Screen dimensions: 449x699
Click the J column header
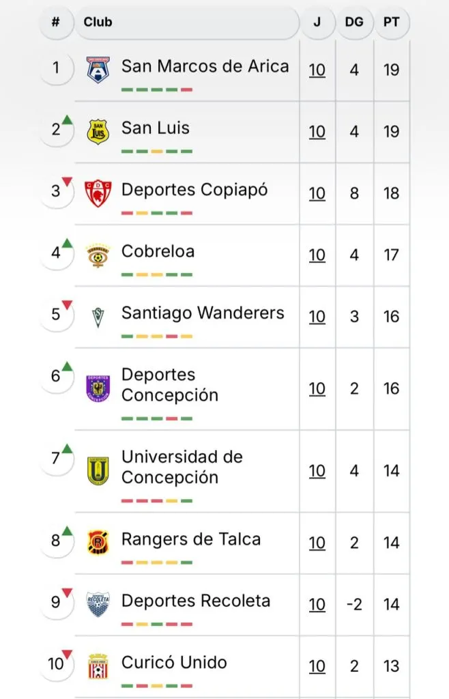coord(317,22)
